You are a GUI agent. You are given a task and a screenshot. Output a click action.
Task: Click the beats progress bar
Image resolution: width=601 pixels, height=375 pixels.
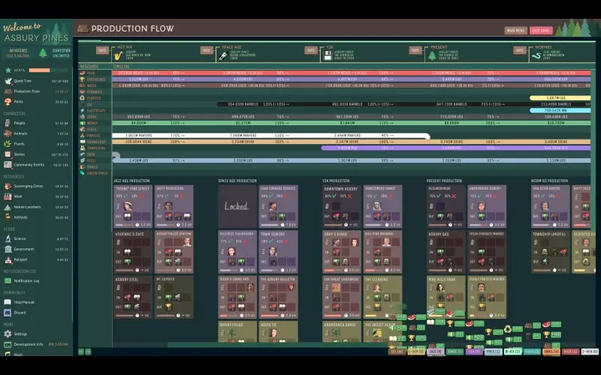[50, 70]
